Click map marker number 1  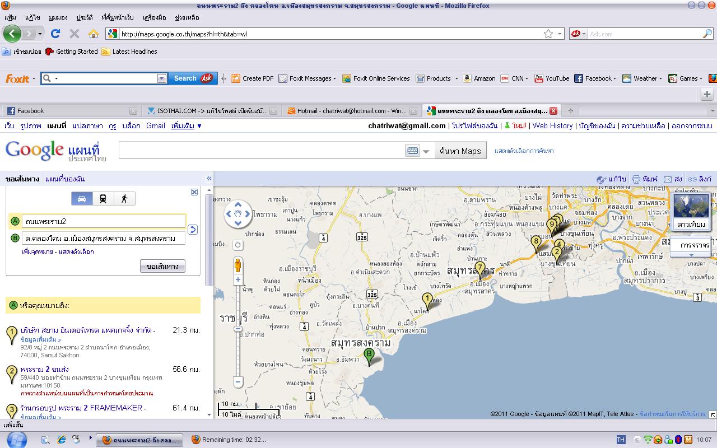(x=427, y=301)
